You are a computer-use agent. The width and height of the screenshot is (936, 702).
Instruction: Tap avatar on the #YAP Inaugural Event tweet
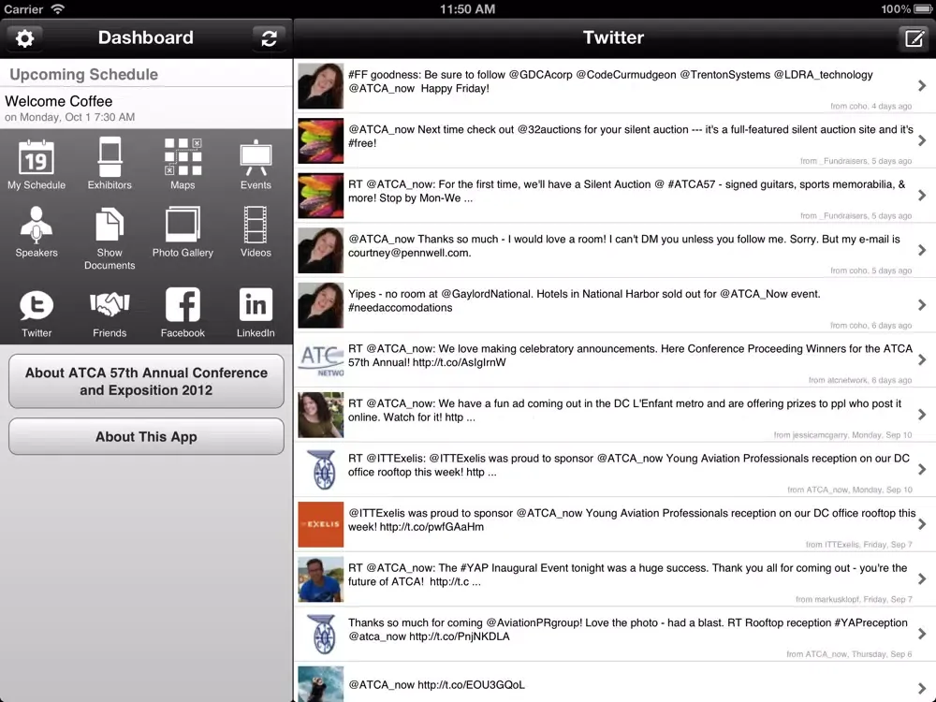point(320,579)
